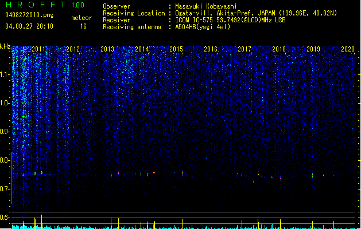Click the 1.1 kHz axis tick label
Viewport: 361px width, 229px height.
tap(5, 74)
